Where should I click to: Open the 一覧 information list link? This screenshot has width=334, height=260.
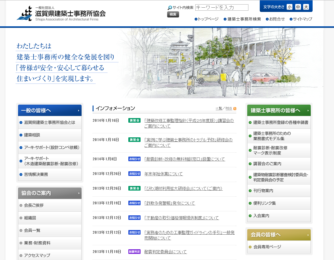click(219, 108)
